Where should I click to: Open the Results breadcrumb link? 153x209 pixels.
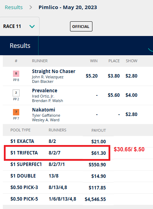pos(14,7)
